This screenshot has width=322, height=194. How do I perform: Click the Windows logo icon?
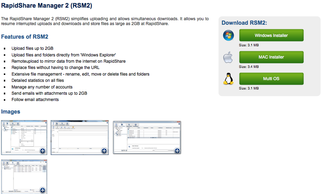coord(228,35)
